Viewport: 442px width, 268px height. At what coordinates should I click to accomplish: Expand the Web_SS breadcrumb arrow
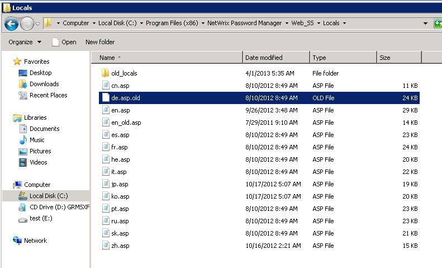click(x=318, y=23)
